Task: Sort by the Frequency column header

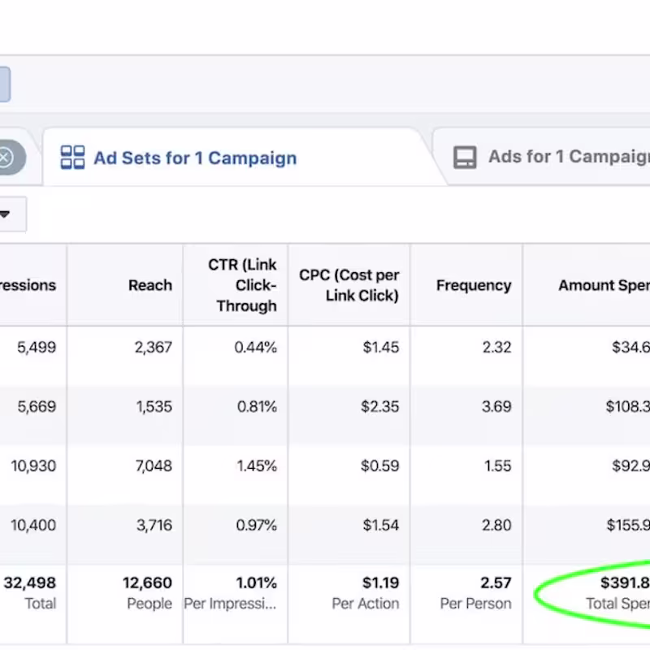Action: pos(474,285)
